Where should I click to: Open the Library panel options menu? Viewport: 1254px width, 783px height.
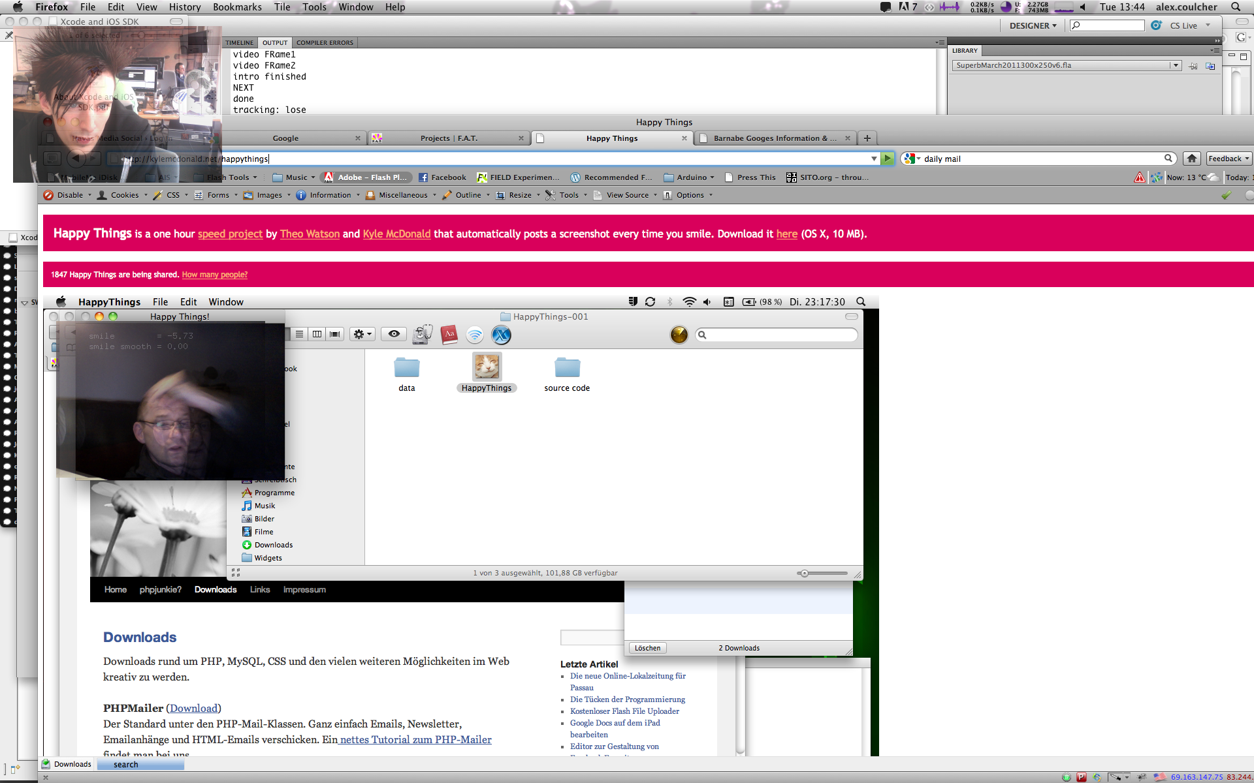point(1215,50)
